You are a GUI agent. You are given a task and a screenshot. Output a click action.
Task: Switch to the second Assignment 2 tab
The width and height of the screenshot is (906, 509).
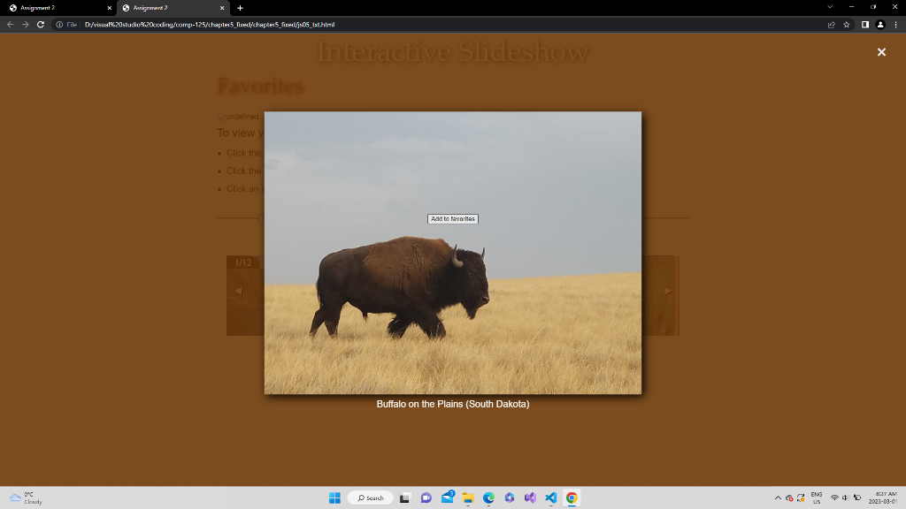coord(165,7)
